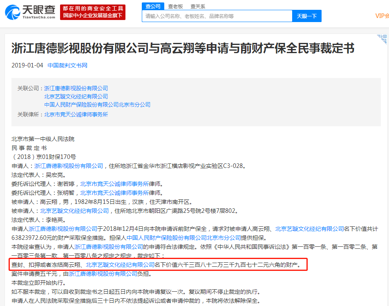Click the red slogan banner beside the logo
Viewport: 389px width, 306px height.
tap(93, 12)
